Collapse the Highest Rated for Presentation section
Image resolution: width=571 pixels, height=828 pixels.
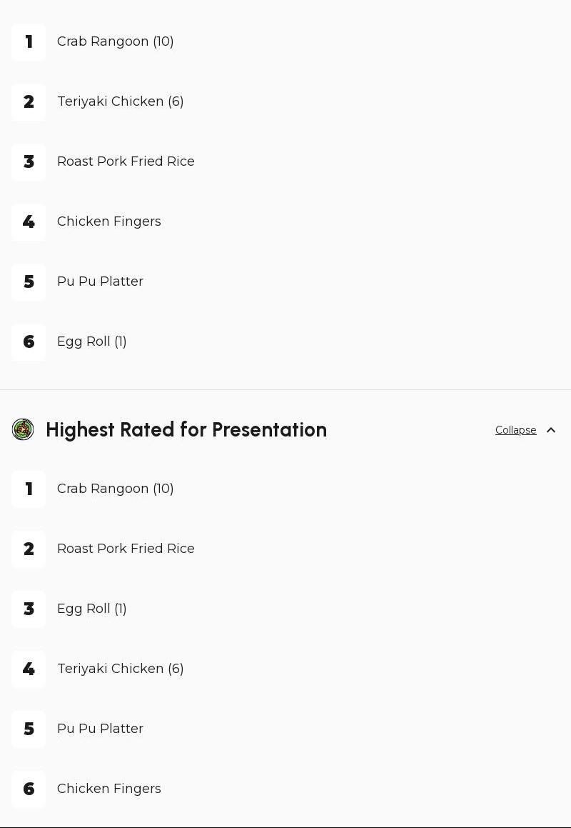[x=516, y=430]
